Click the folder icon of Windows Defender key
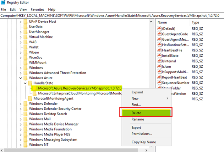Image resolution: width=224 pixels, height=152 pixels. (x=25, y=103)
